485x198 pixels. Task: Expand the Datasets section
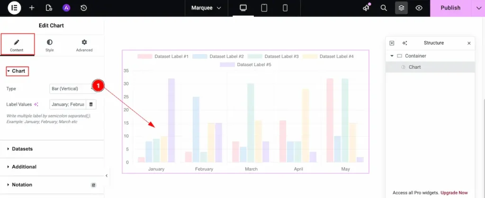[22, 149]
